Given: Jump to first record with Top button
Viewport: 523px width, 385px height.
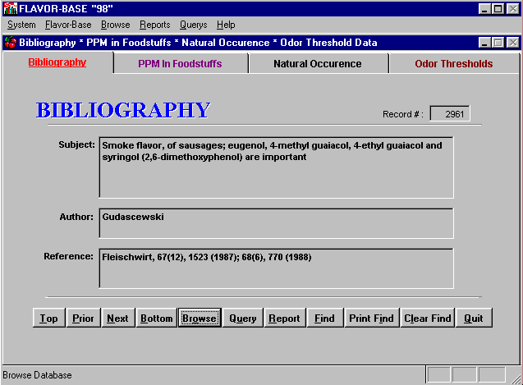Looking at the screenshot, I should (48, 319).
